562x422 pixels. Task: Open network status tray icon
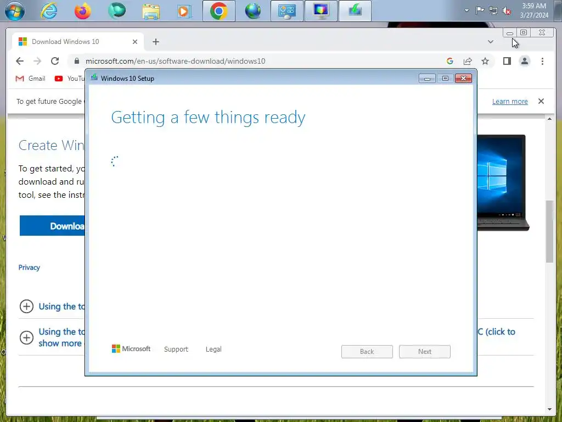tap(493, 11)
